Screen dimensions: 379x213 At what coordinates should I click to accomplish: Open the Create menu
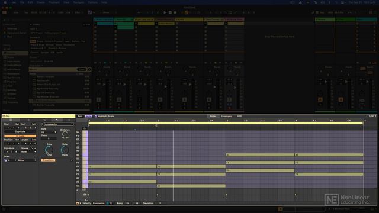[x=41, y=2]
